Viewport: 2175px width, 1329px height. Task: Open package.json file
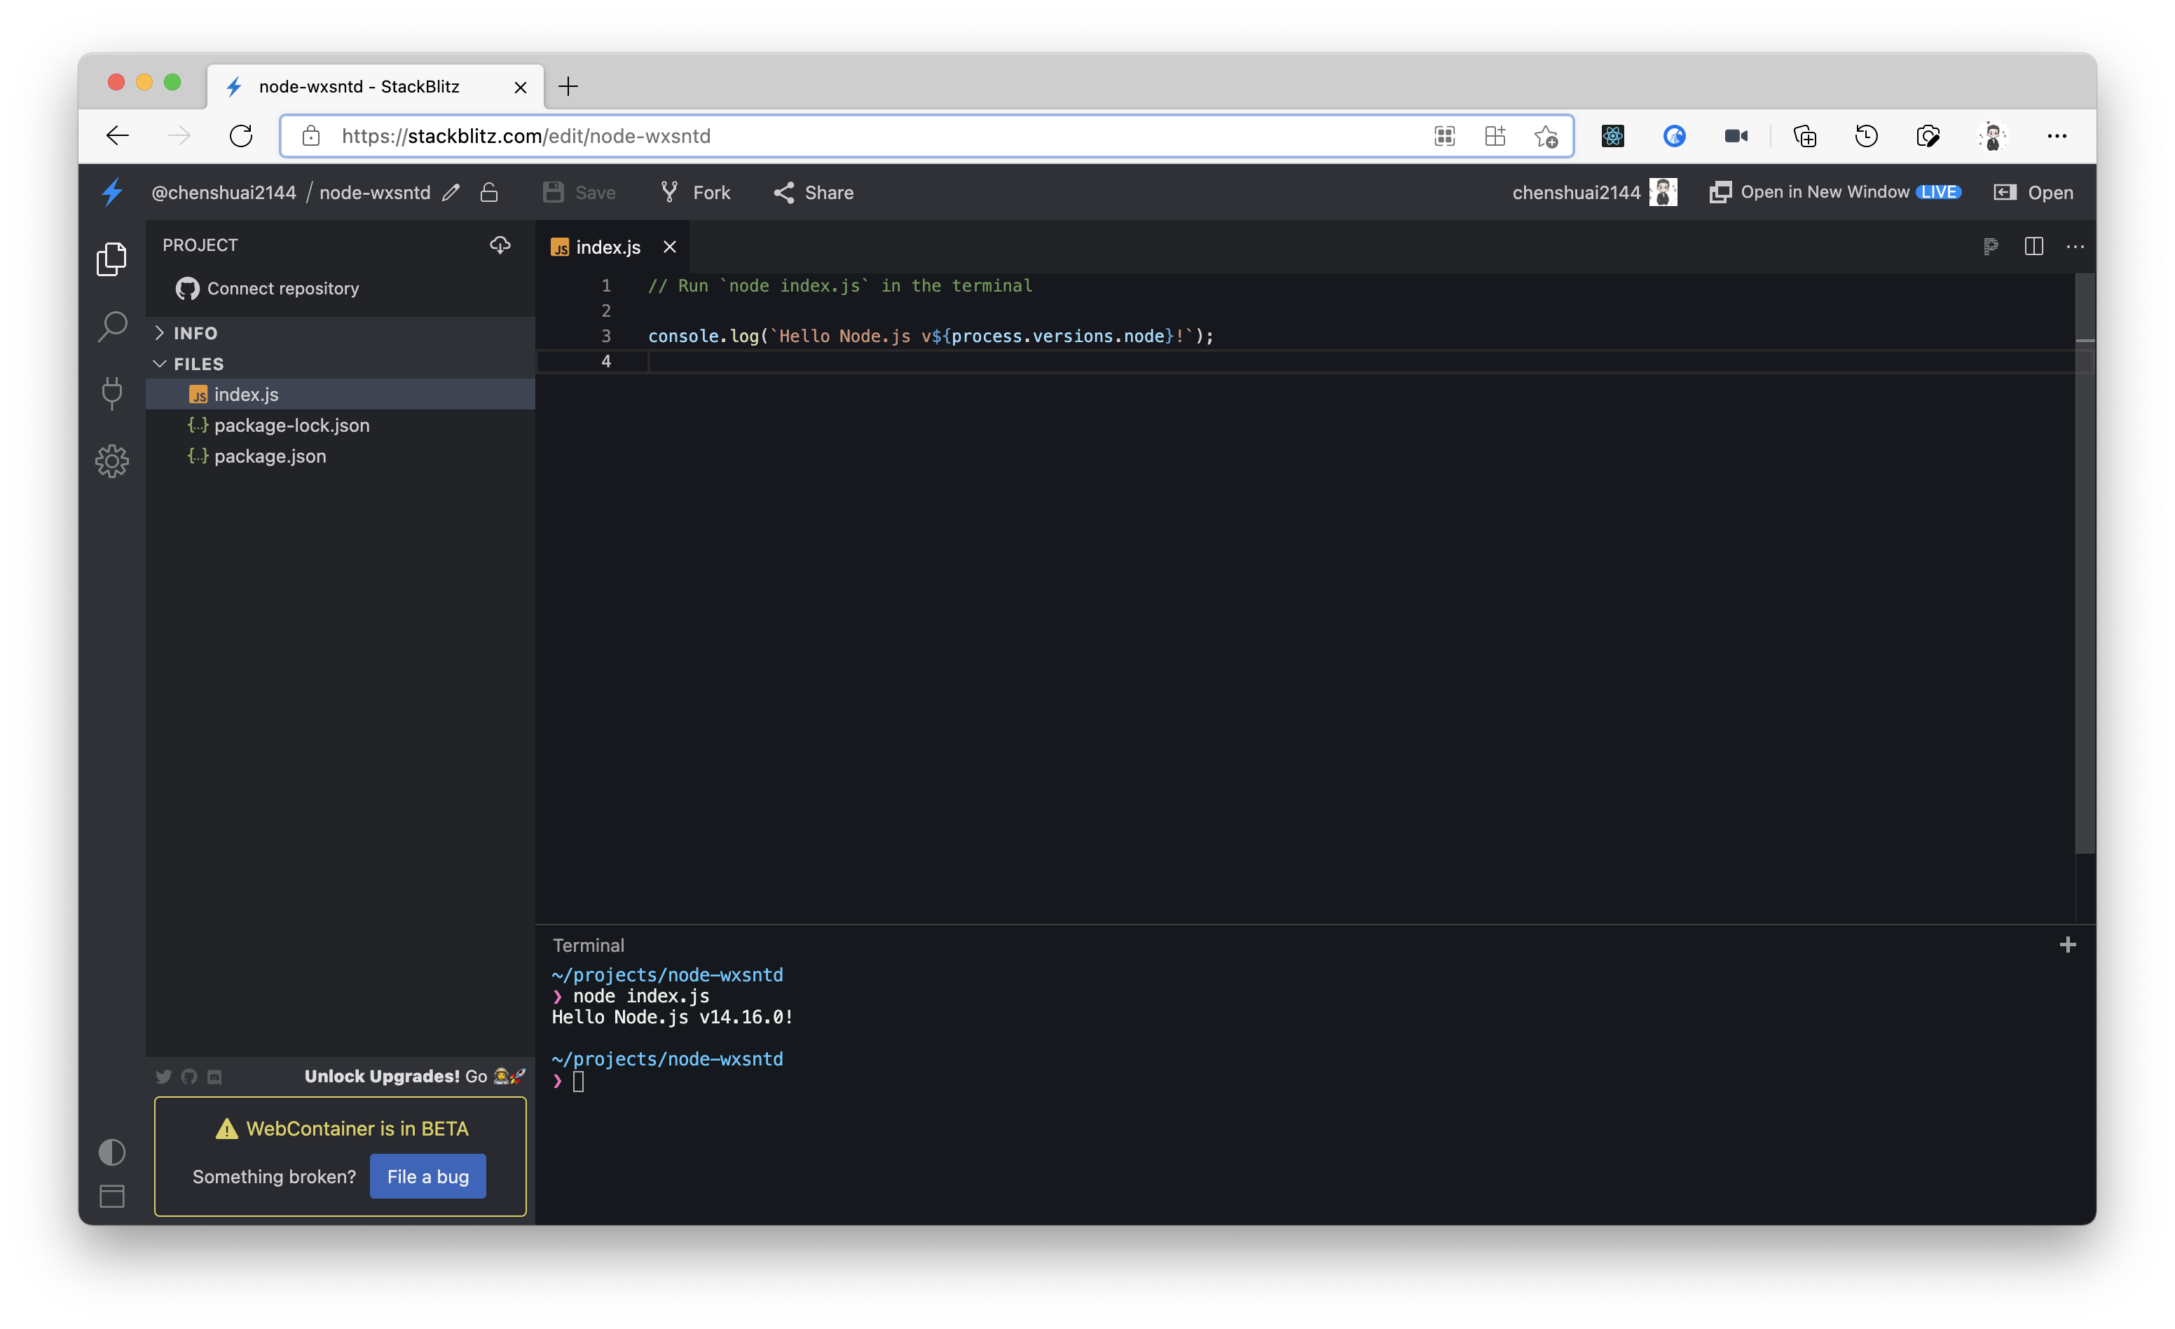(x=340, y=456)
